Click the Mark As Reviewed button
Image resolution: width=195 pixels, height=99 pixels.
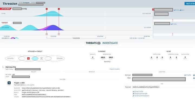[x=190, y=4]
